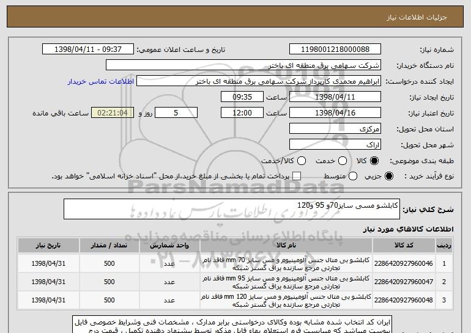
Task: Click unit عدد in row 1
Action: (x=169, y=263)
